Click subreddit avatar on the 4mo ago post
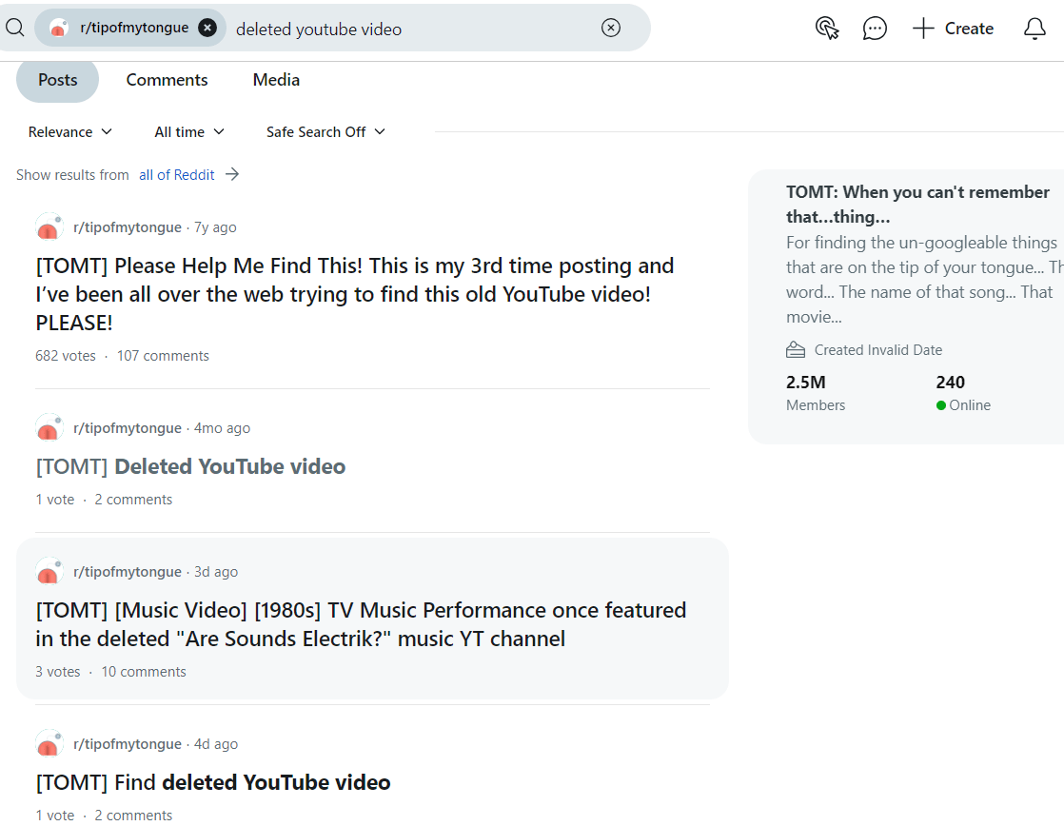This screenshot has height=826, width=1064. [x=49, y=428]
